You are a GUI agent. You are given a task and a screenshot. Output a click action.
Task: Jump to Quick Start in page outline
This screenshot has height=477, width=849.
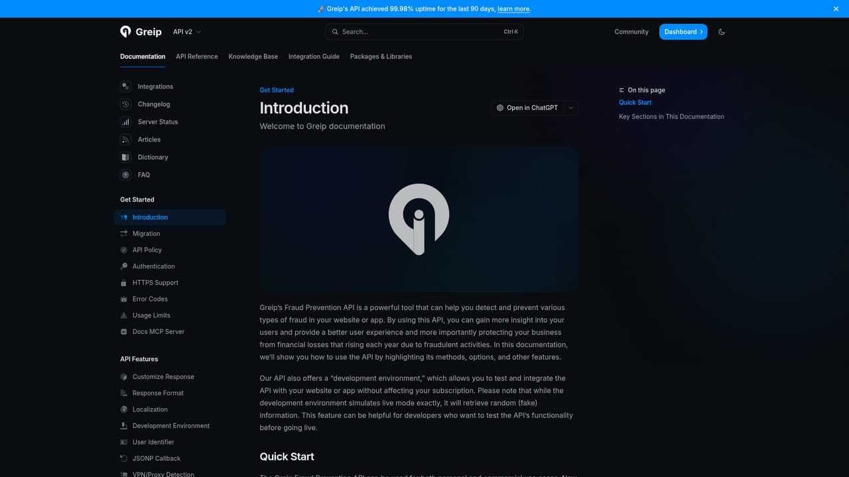tap(635, 103)
